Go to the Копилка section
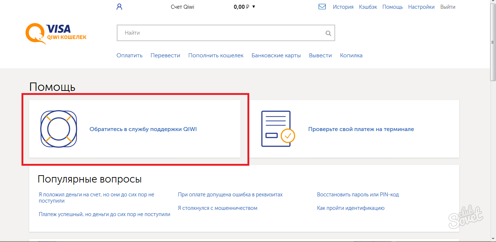496x242 pixels. tap(351, 55)
